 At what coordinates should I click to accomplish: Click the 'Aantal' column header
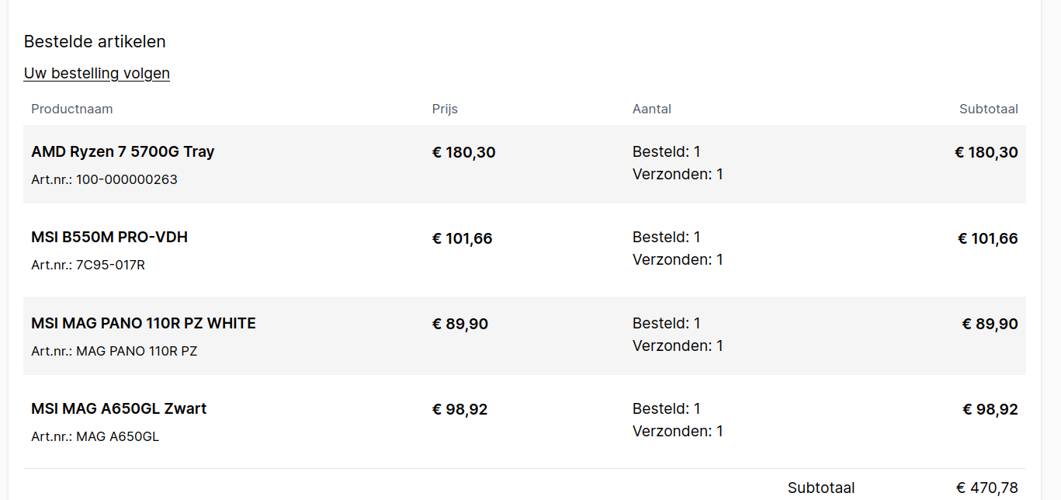tap(652, 109)
